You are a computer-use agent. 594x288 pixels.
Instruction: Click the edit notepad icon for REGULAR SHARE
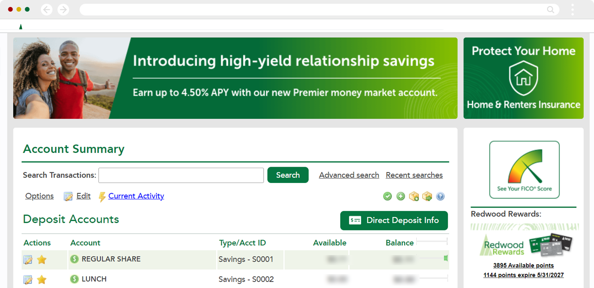[28, 260]
